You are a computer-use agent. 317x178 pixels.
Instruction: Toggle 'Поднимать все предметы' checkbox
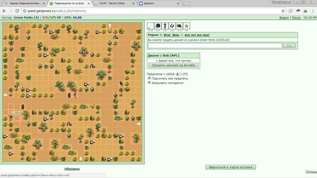[149, 78]
